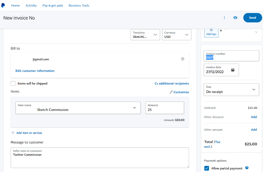This screenshot has width=263, height=172.
Task: Open the Business Tools menu
Action: click(x=79, y=6)
